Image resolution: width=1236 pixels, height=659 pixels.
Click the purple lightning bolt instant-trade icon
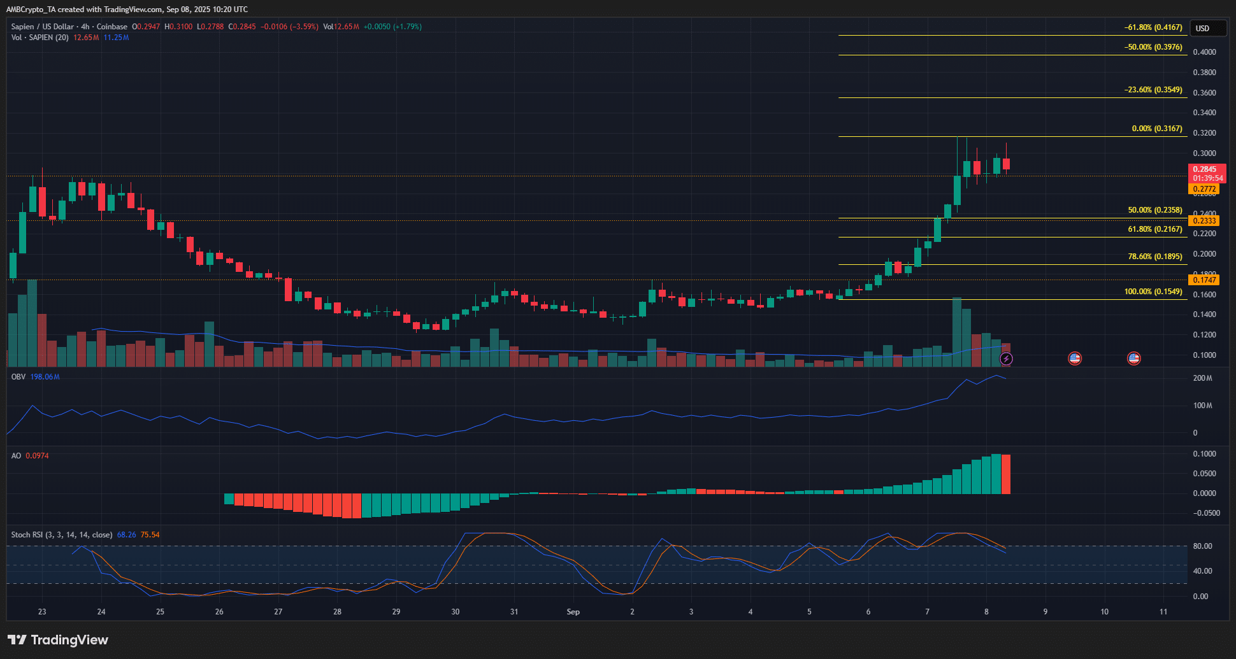1005,358
